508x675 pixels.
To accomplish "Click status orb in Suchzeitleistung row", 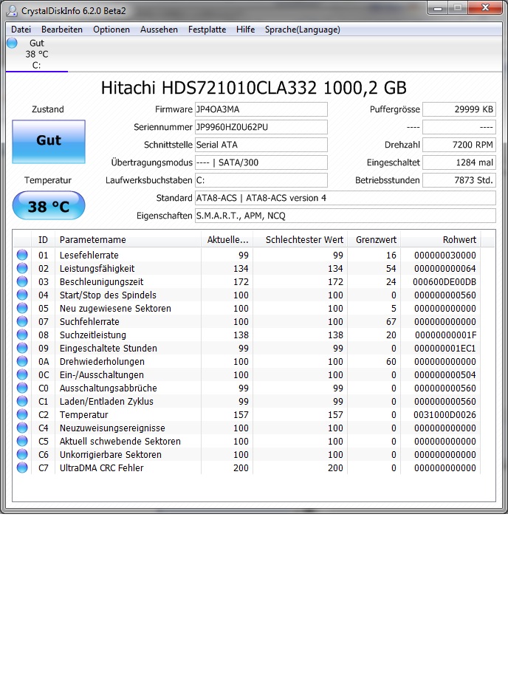I will click(22, 335).
